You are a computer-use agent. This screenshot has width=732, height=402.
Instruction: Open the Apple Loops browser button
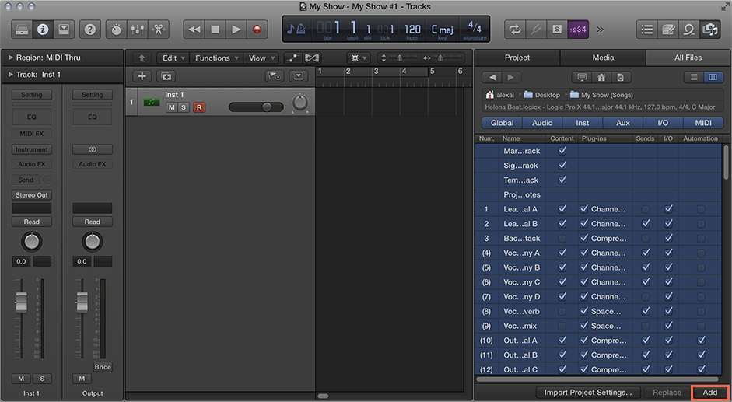[x=689, y=30]
